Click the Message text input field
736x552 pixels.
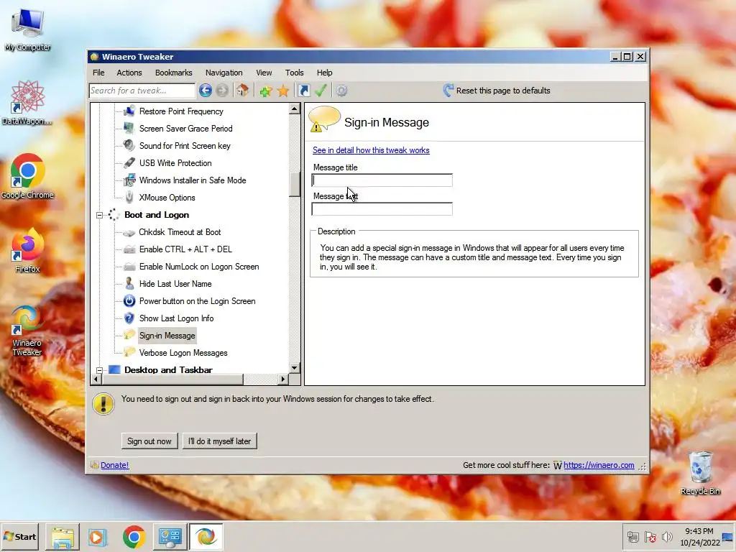point(382,209)
